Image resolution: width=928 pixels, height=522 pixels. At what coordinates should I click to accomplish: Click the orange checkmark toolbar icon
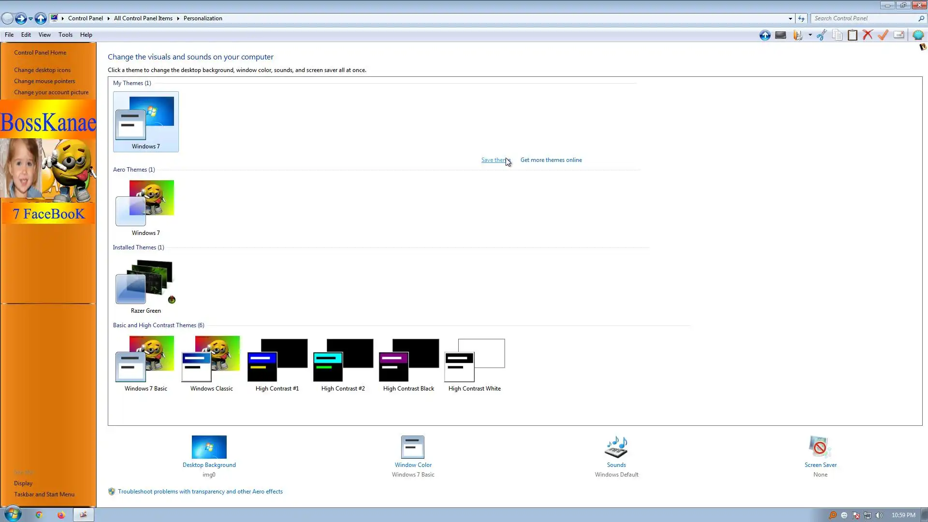click(883, 35)
